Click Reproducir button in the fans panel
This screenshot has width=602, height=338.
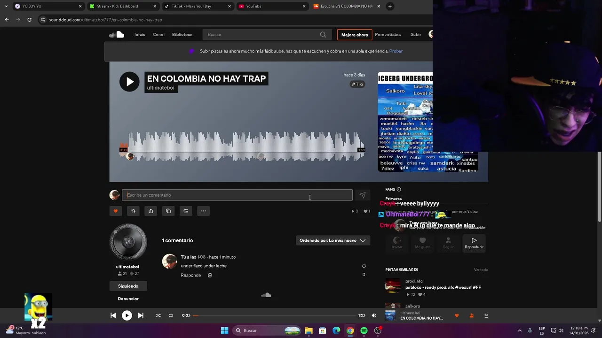[x=474, y=243]
